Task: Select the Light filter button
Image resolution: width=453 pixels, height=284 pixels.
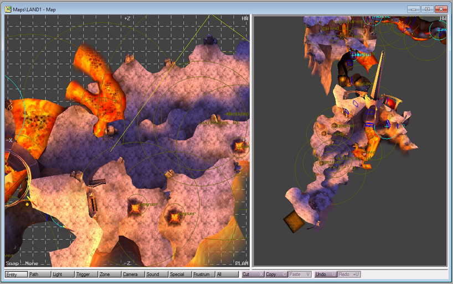Action: [63, 274]
